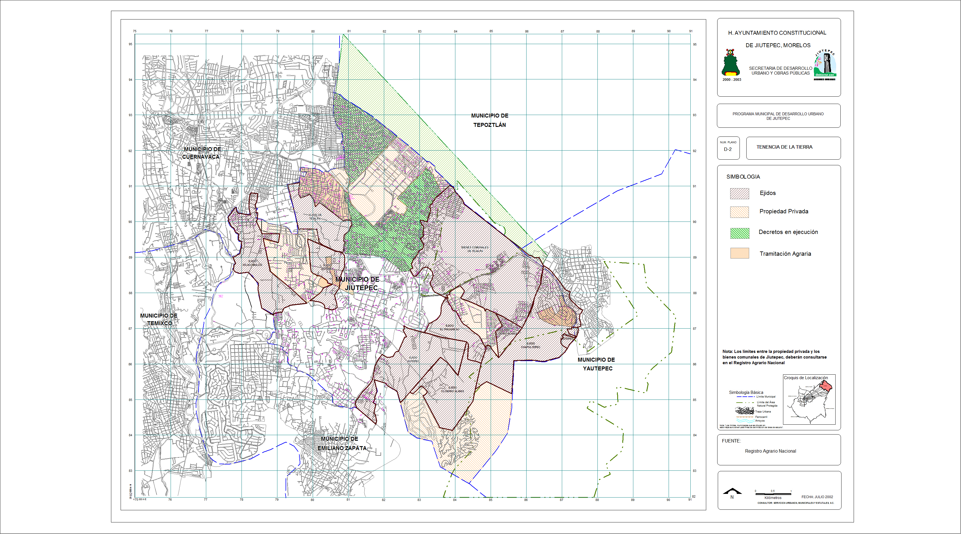
Task: Click the 'MUNICIPIO DE TEPOZTLÁN' map label
Action: tap(490, 120)
